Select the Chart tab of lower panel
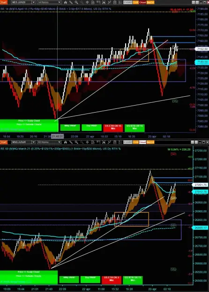The height and width of the screenshot is (292, 209). pyautogui.click(x=3, y=142)
